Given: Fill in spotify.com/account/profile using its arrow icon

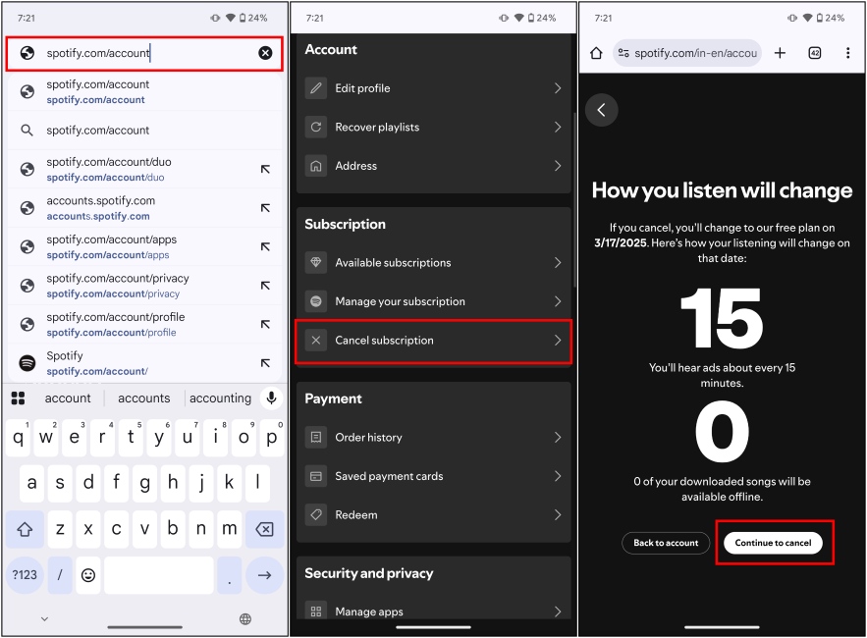Looking at the screenshot, I should pos(265,325).
